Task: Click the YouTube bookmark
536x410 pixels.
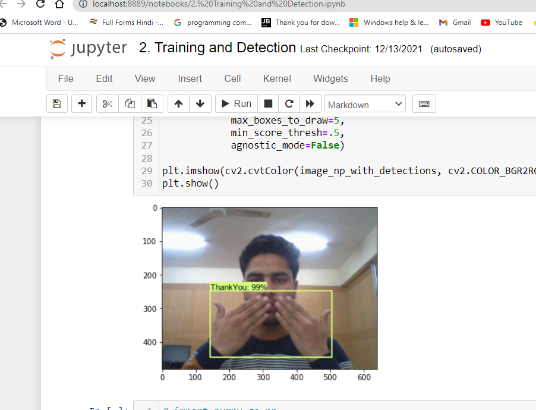Action: (x=501, y=22)
